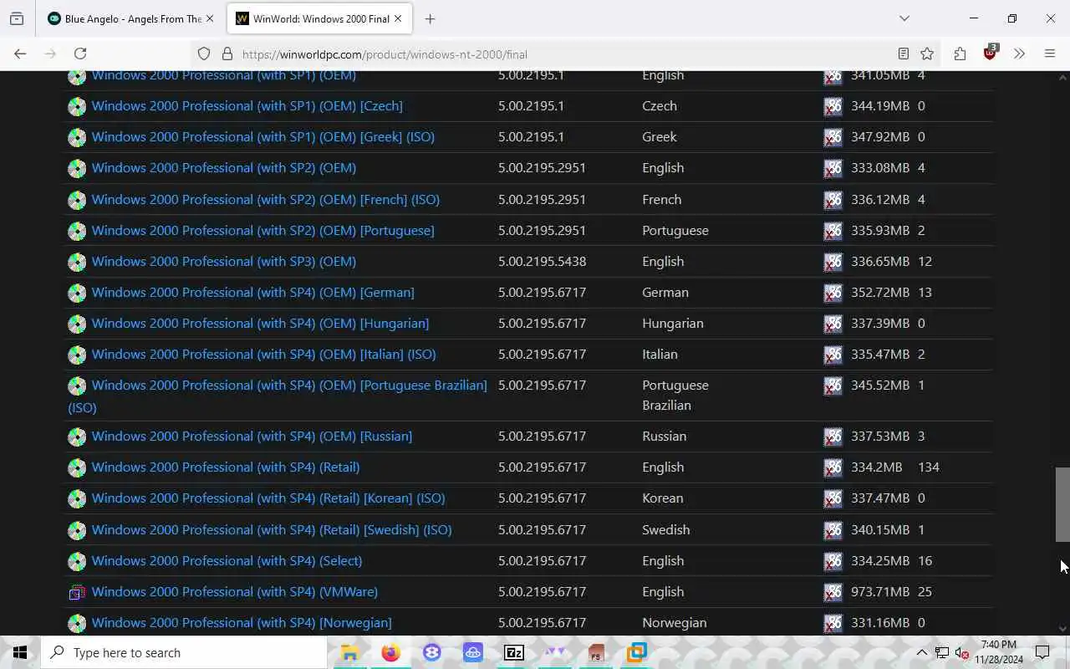This screenshot has height=669, width=1070.
Task: Click the 347.92MB size value
Action: tap(879, 136)
